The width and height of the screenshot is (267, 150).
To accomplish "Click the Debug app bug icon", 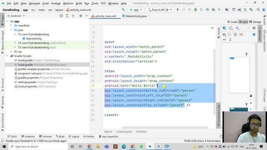I will point(196,10).
